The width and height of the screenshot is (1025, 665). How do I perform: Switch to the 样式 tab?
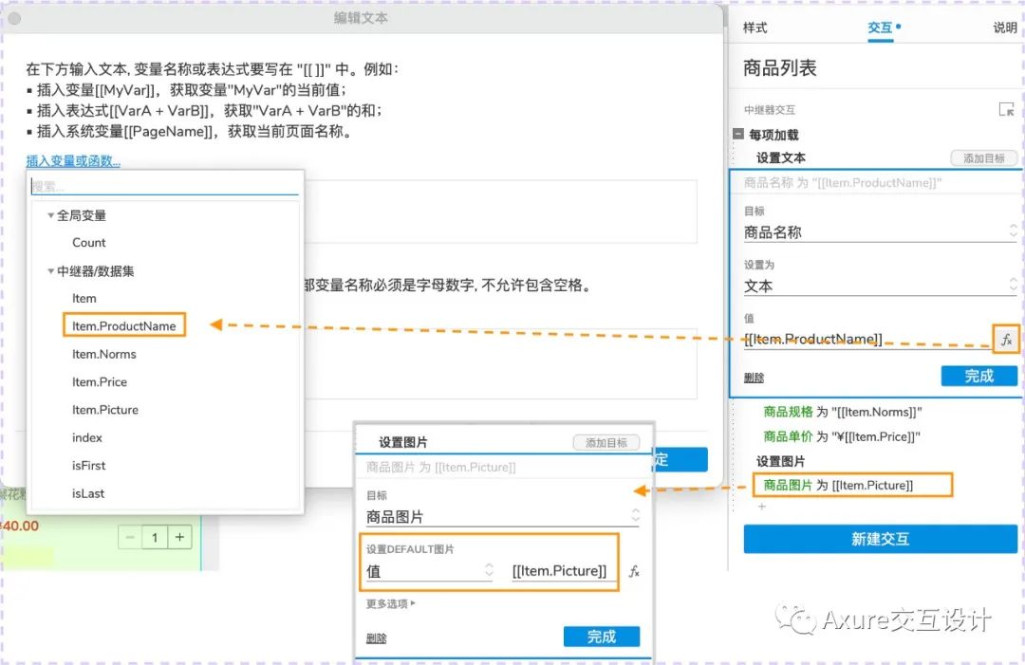coord(755,28)
